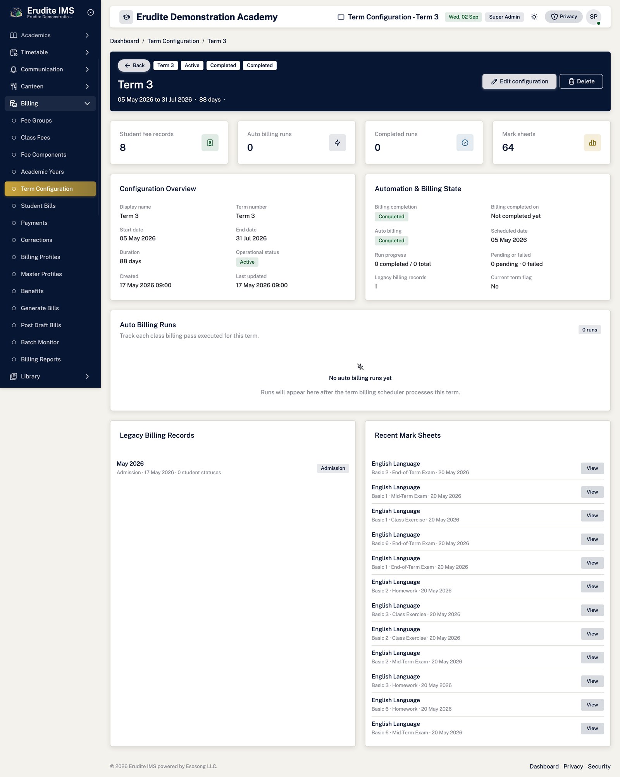Image resolution: width=620 pixels, height=777 pixels.
Task: Click the Communication bell icon in sidebar
Action: (x=14, y=69)
